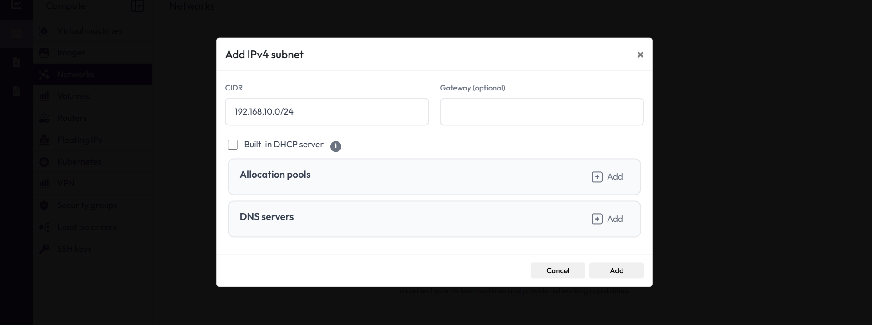Screen dimensions: 872x325
Task: Click the Virtual machines cube icon
Action: (x=44, y=31)
